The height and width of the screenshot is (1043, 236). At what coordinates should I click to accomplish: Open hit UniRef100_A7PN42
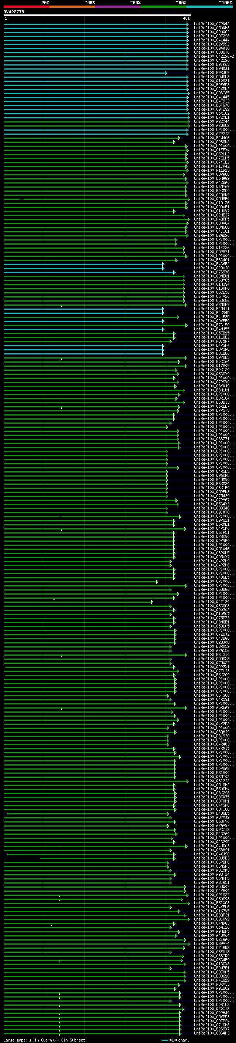pos(211,24)
